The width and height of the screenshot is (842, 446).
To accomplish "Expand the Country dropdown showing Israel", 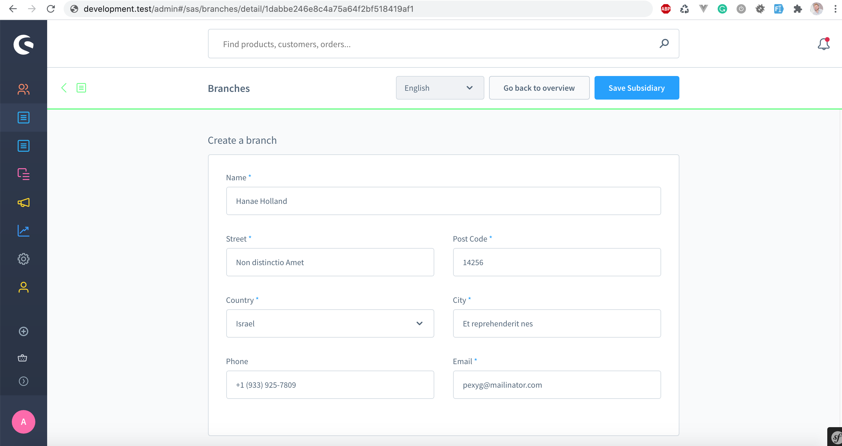I will pyautogui.click(x=330, y=323).
